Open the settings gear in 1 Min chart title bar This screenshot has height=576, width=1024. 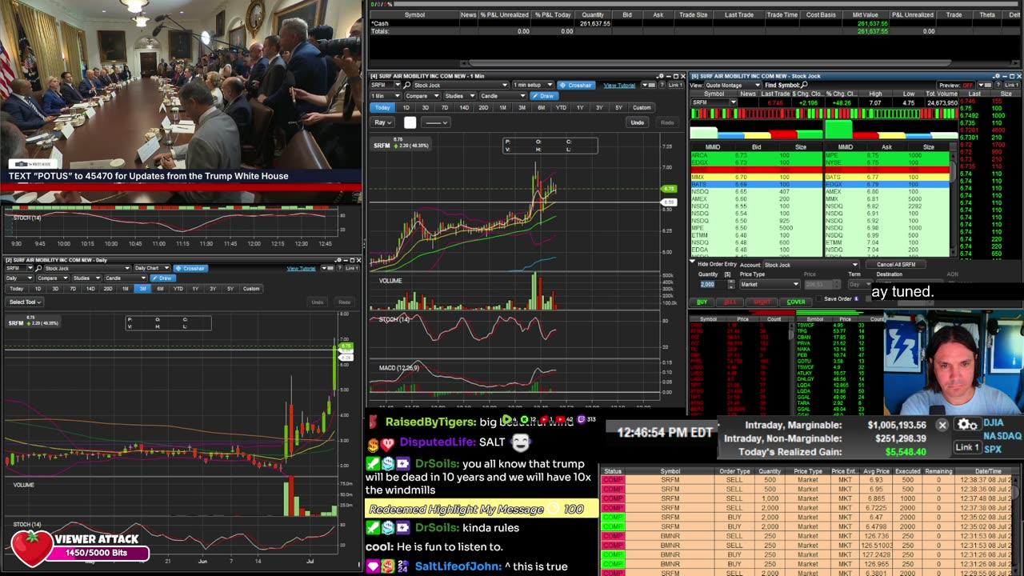coord(660,76)
